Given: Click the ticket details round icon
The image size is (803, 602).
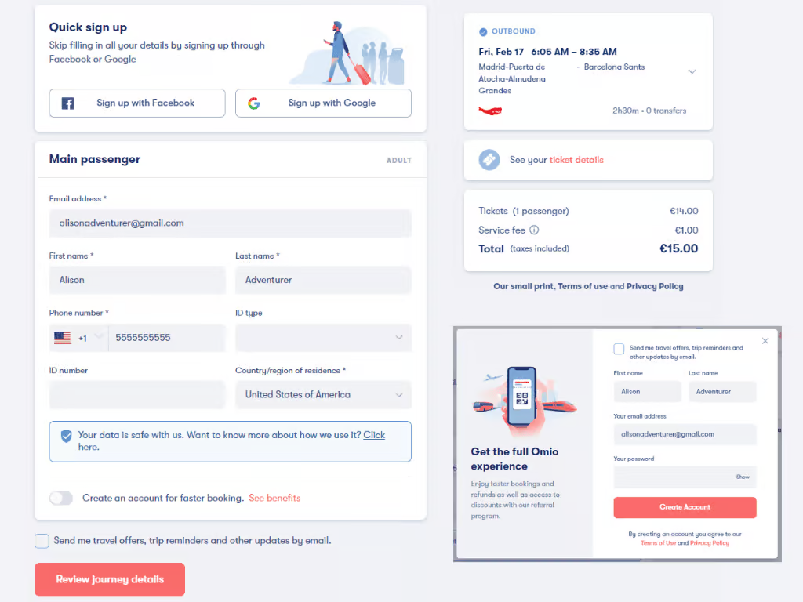Looking at the screenshot, I should coord(489,160).
